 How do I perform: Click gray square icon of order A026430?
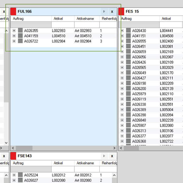tap(128, 30)
